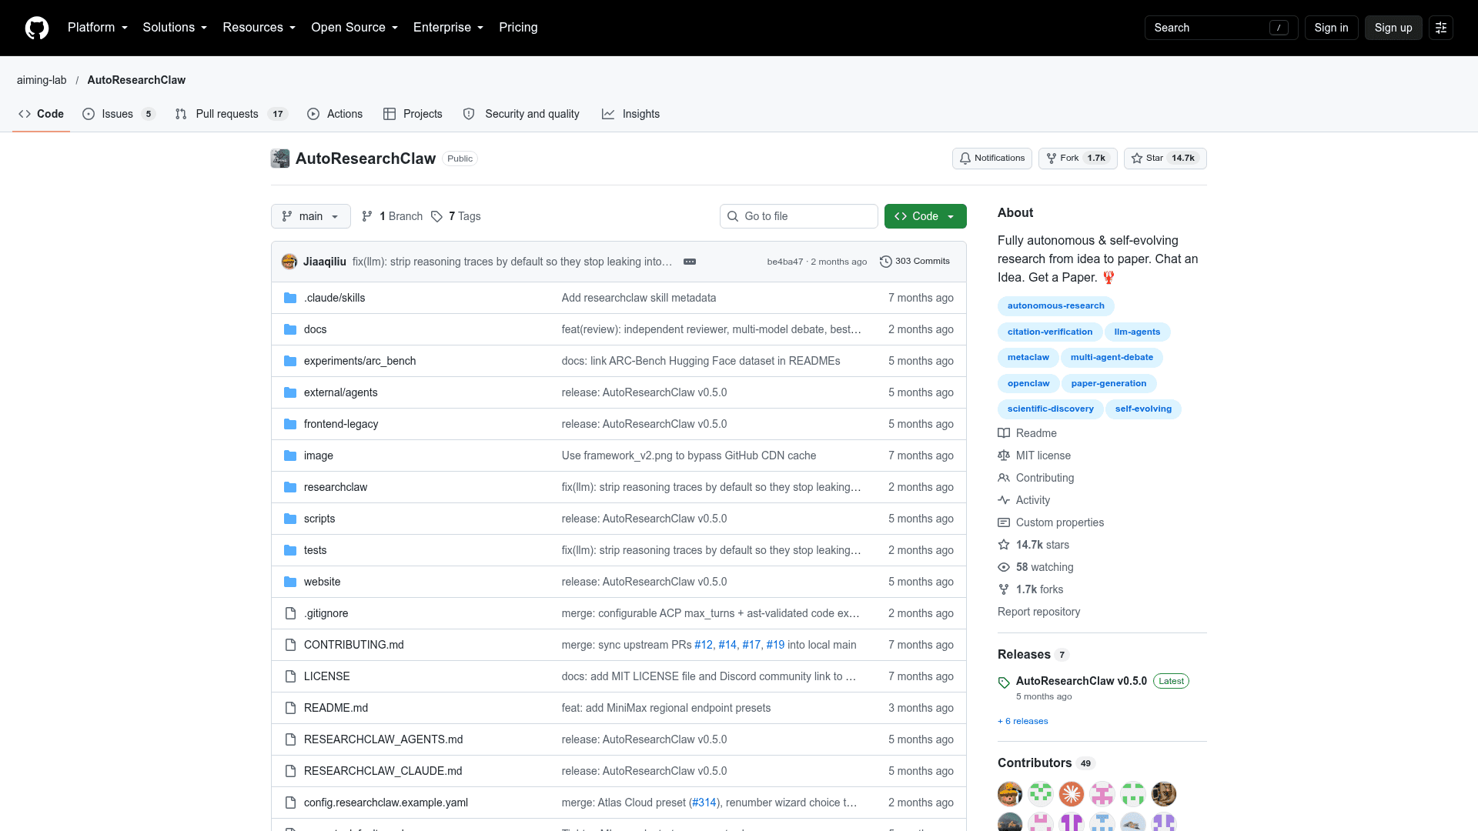Open the Projects tab
1478x831 pixels.
(x=413, y=114)
